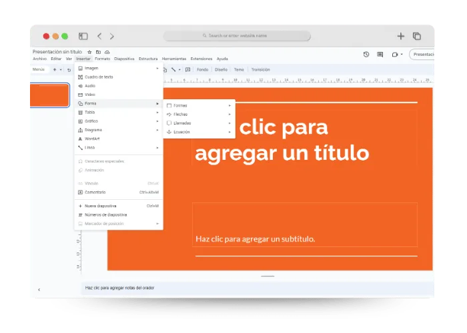Show browser tab overview icon
Screen dimensions: 467x333
417,36
